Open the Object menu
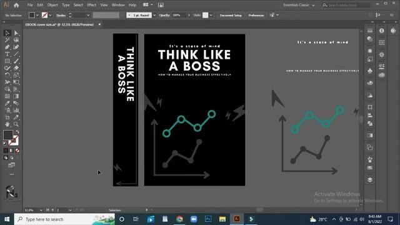Viewport: 400px width, 225px height. [x=52, y=5]
